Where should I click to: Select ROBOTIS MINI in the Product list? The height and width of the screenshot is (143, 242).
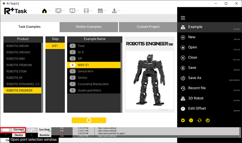(16, 59)
